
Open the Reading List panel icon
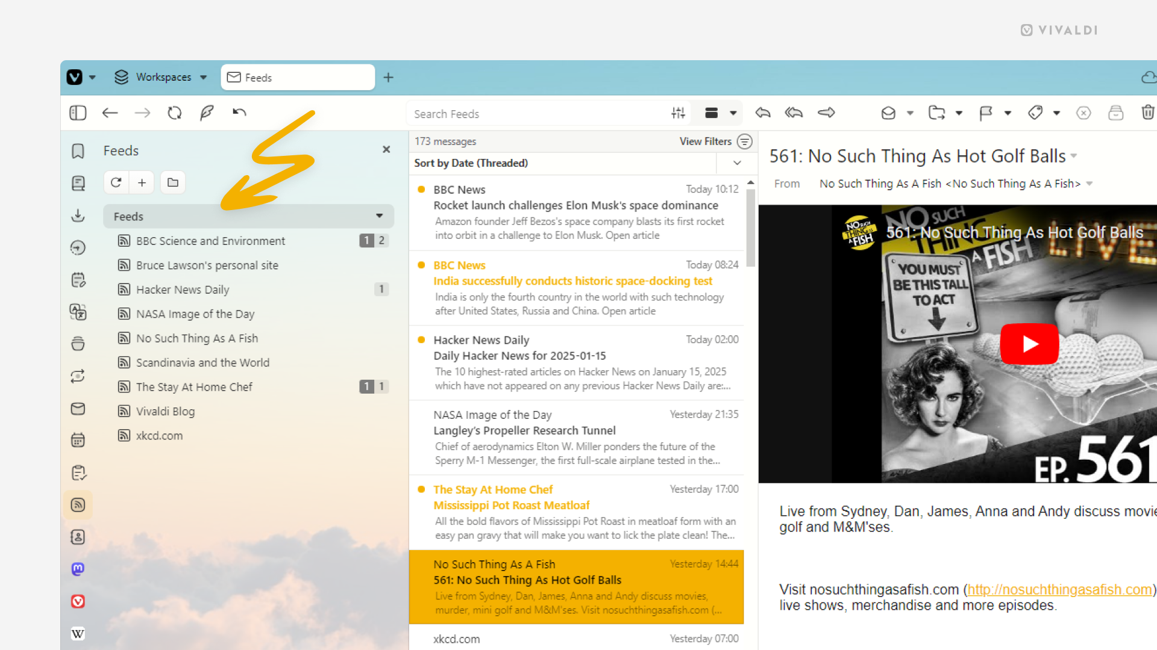pyautogui.click(x=78, y=184)
